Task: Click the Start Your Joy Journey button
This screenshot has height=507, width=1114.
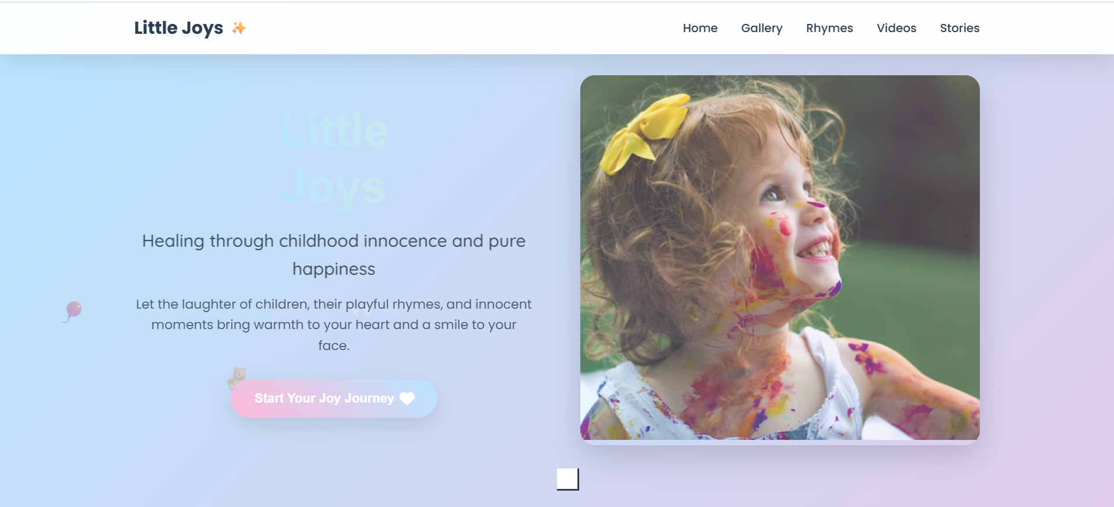Action: coord(334,398)
